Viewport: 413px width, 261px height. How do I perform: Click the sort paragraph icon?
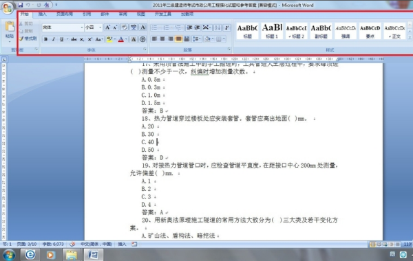(218, 27)
